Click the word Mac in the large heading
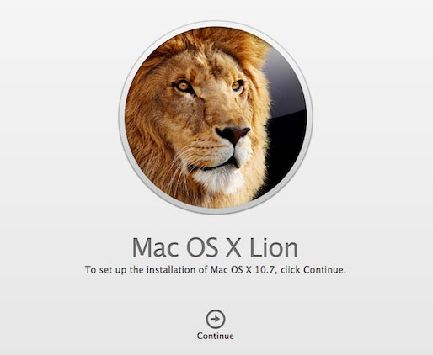This screenshot has width=433, height=355. (x=155, y=247)
